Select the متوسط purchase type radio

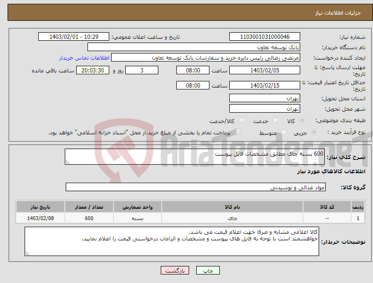click(284, 132)
